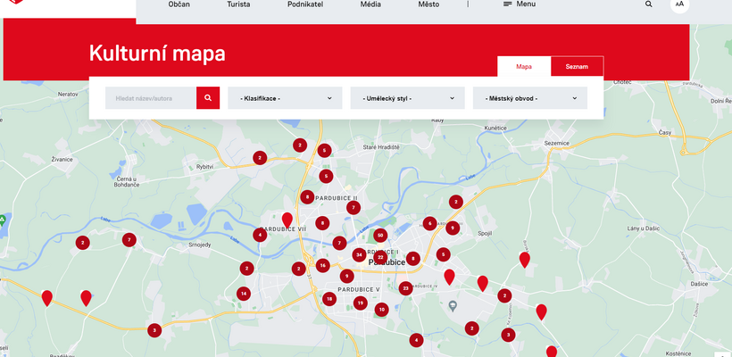Focus the Hledat název/autora search field
This screenshot has height=357, width=732.
click(151, 98)
